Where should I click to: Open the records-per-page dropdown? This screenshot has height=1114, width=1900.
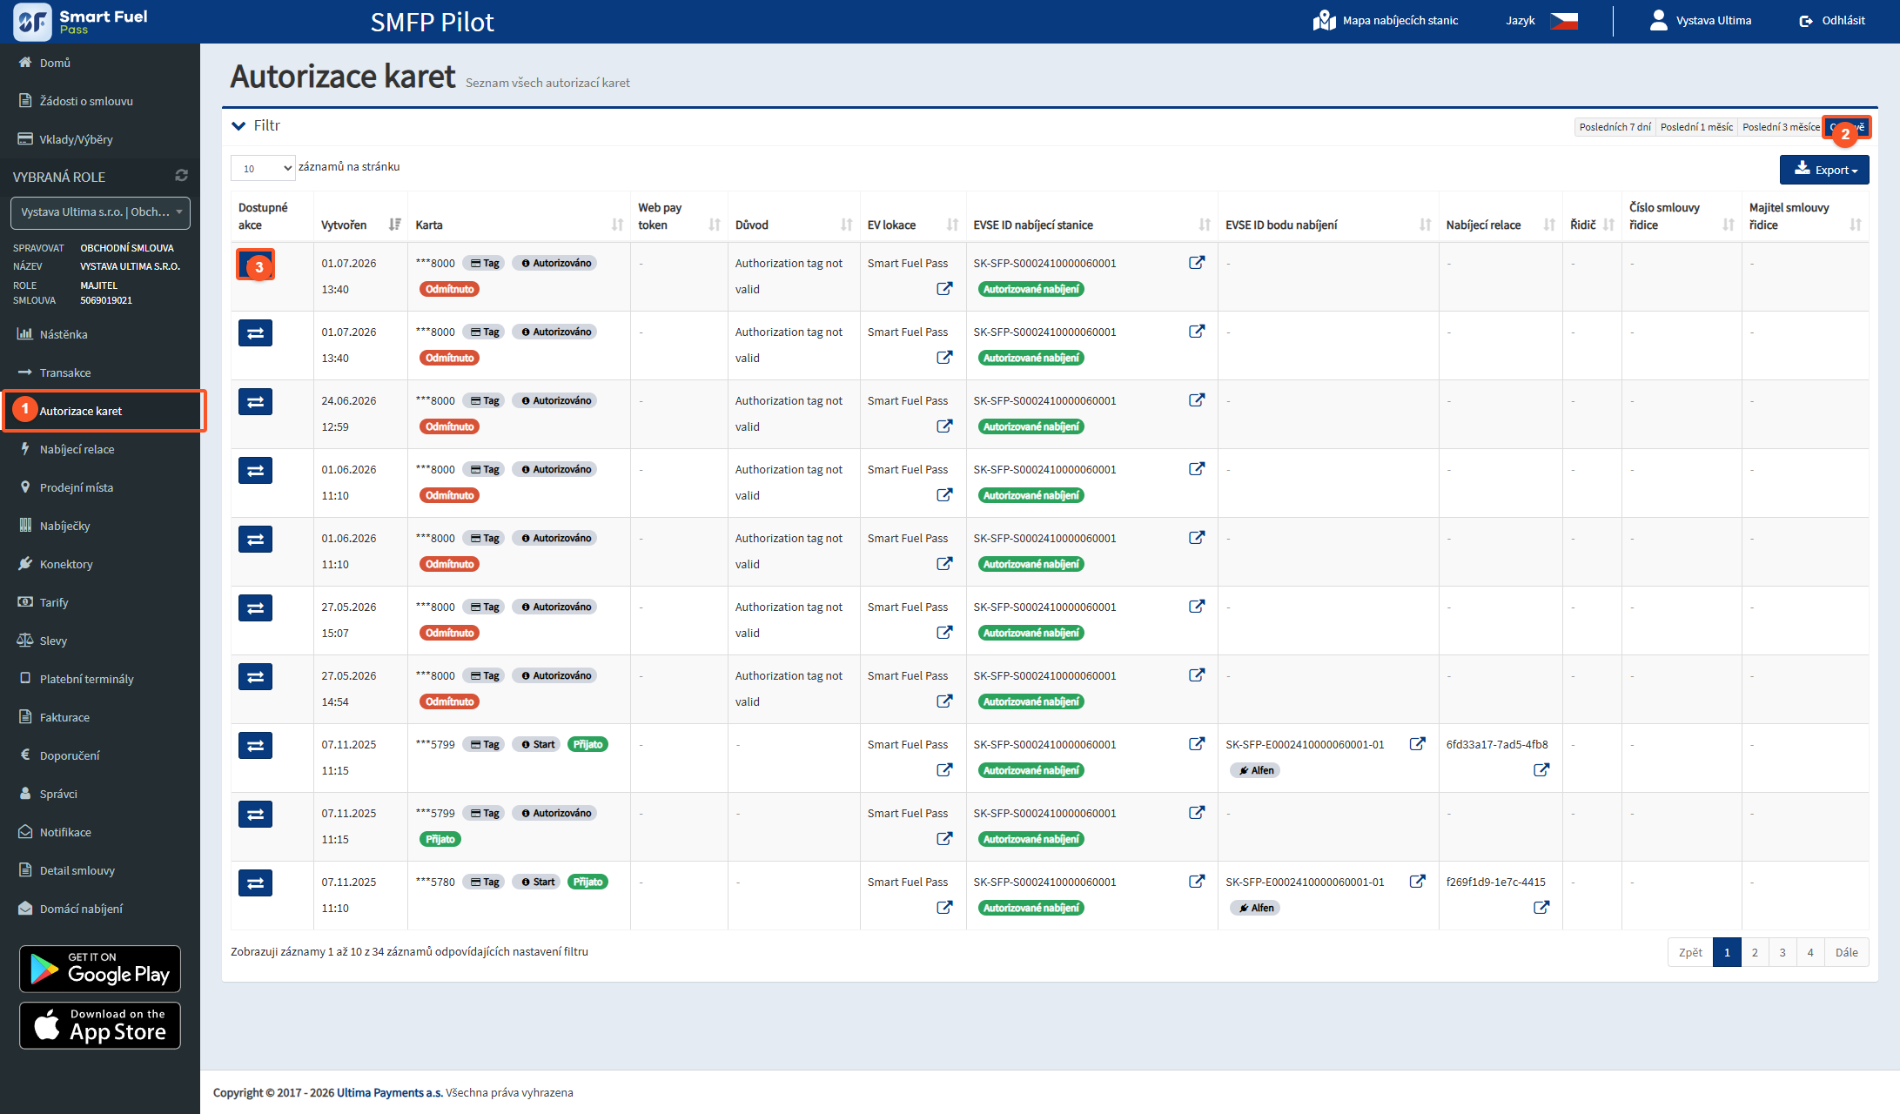click(x=263, y=168)
